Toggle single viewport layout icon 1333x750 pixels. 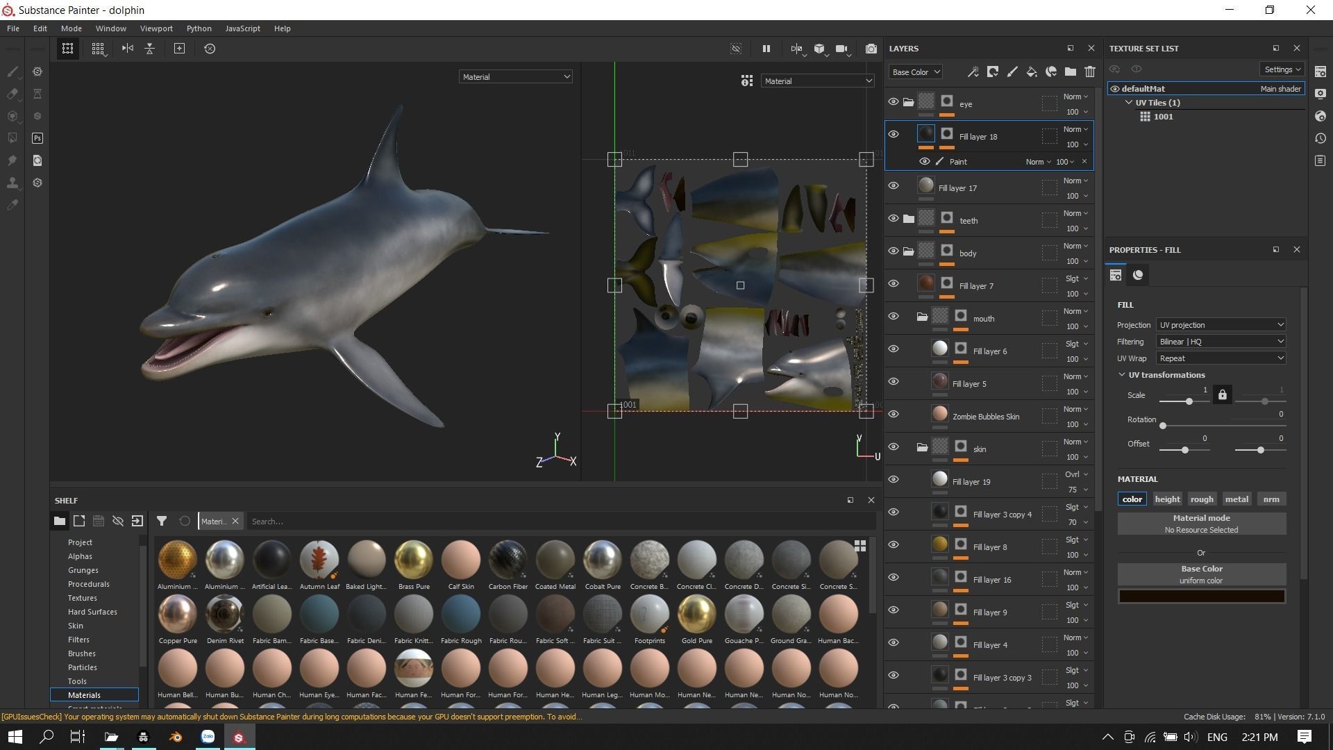pyautogui.click(x=67, y=49)
